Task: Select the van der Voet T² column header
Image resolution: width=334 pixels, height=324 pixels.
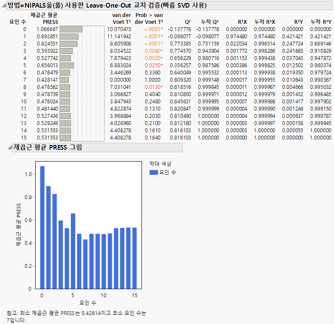Action: coord(122,18)
